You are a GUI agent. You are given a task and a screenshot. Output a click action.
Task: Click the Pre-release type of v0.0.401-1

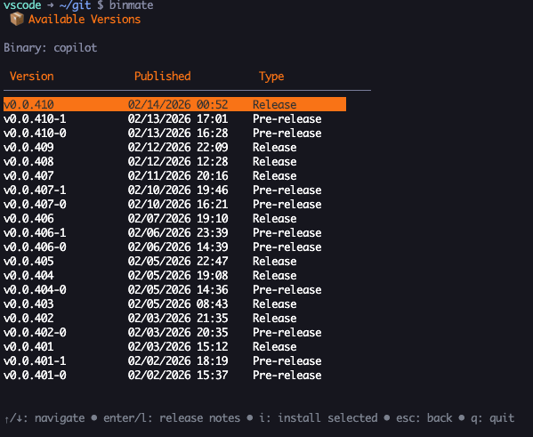point(287,360)
